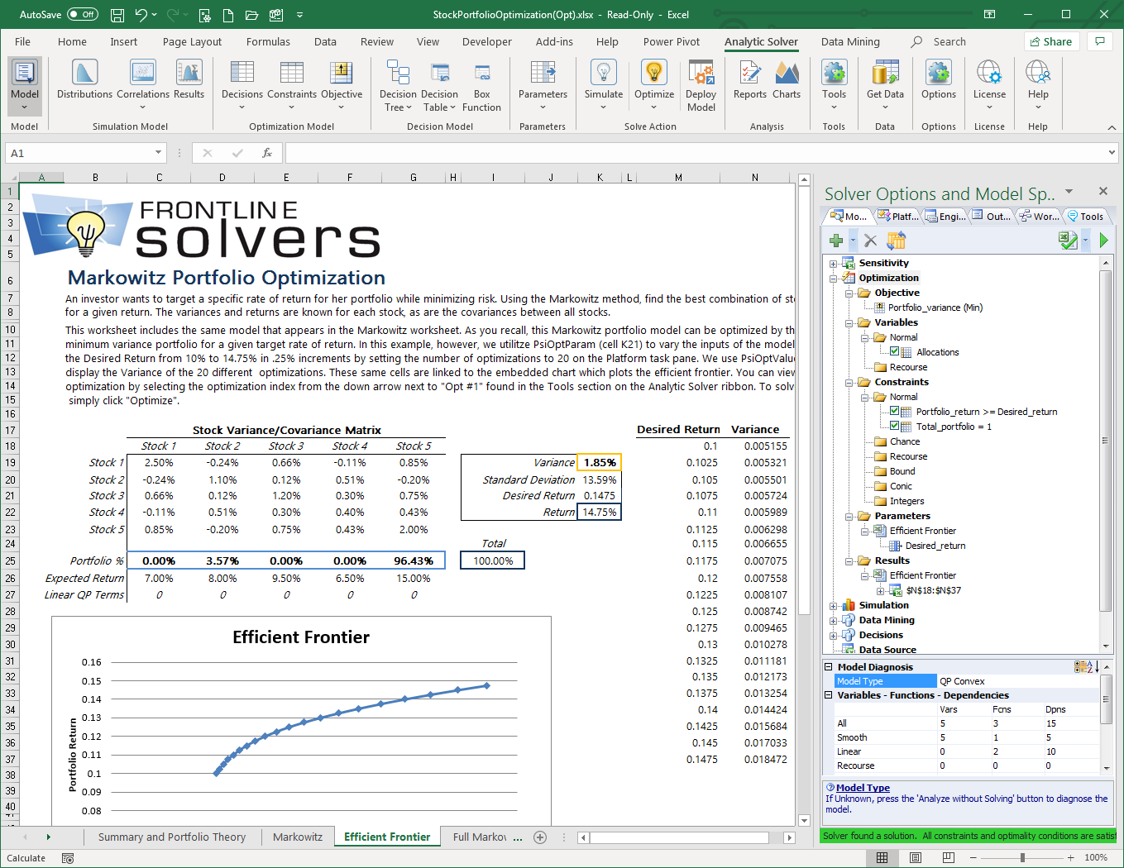Click the Deploy Model icon
Image resolution: width=1124 pixels, height=868 pixels.
click(701, 74)
